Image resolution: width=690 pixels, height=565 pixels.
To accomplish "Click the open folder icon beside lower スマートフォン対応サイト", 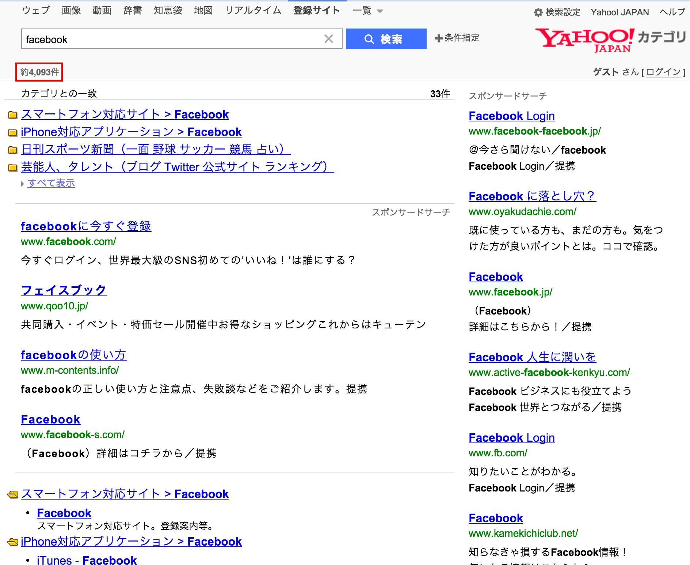I will click(13, 494).
